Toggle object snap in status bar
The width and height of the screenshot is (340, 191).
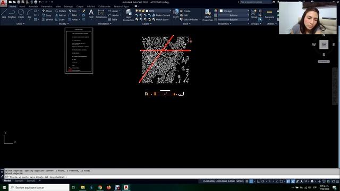[x=281, y=181]
